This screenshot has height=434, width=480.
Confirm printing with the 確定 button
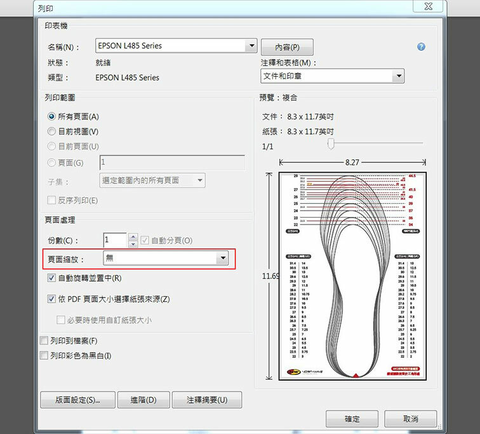(352, 419)
